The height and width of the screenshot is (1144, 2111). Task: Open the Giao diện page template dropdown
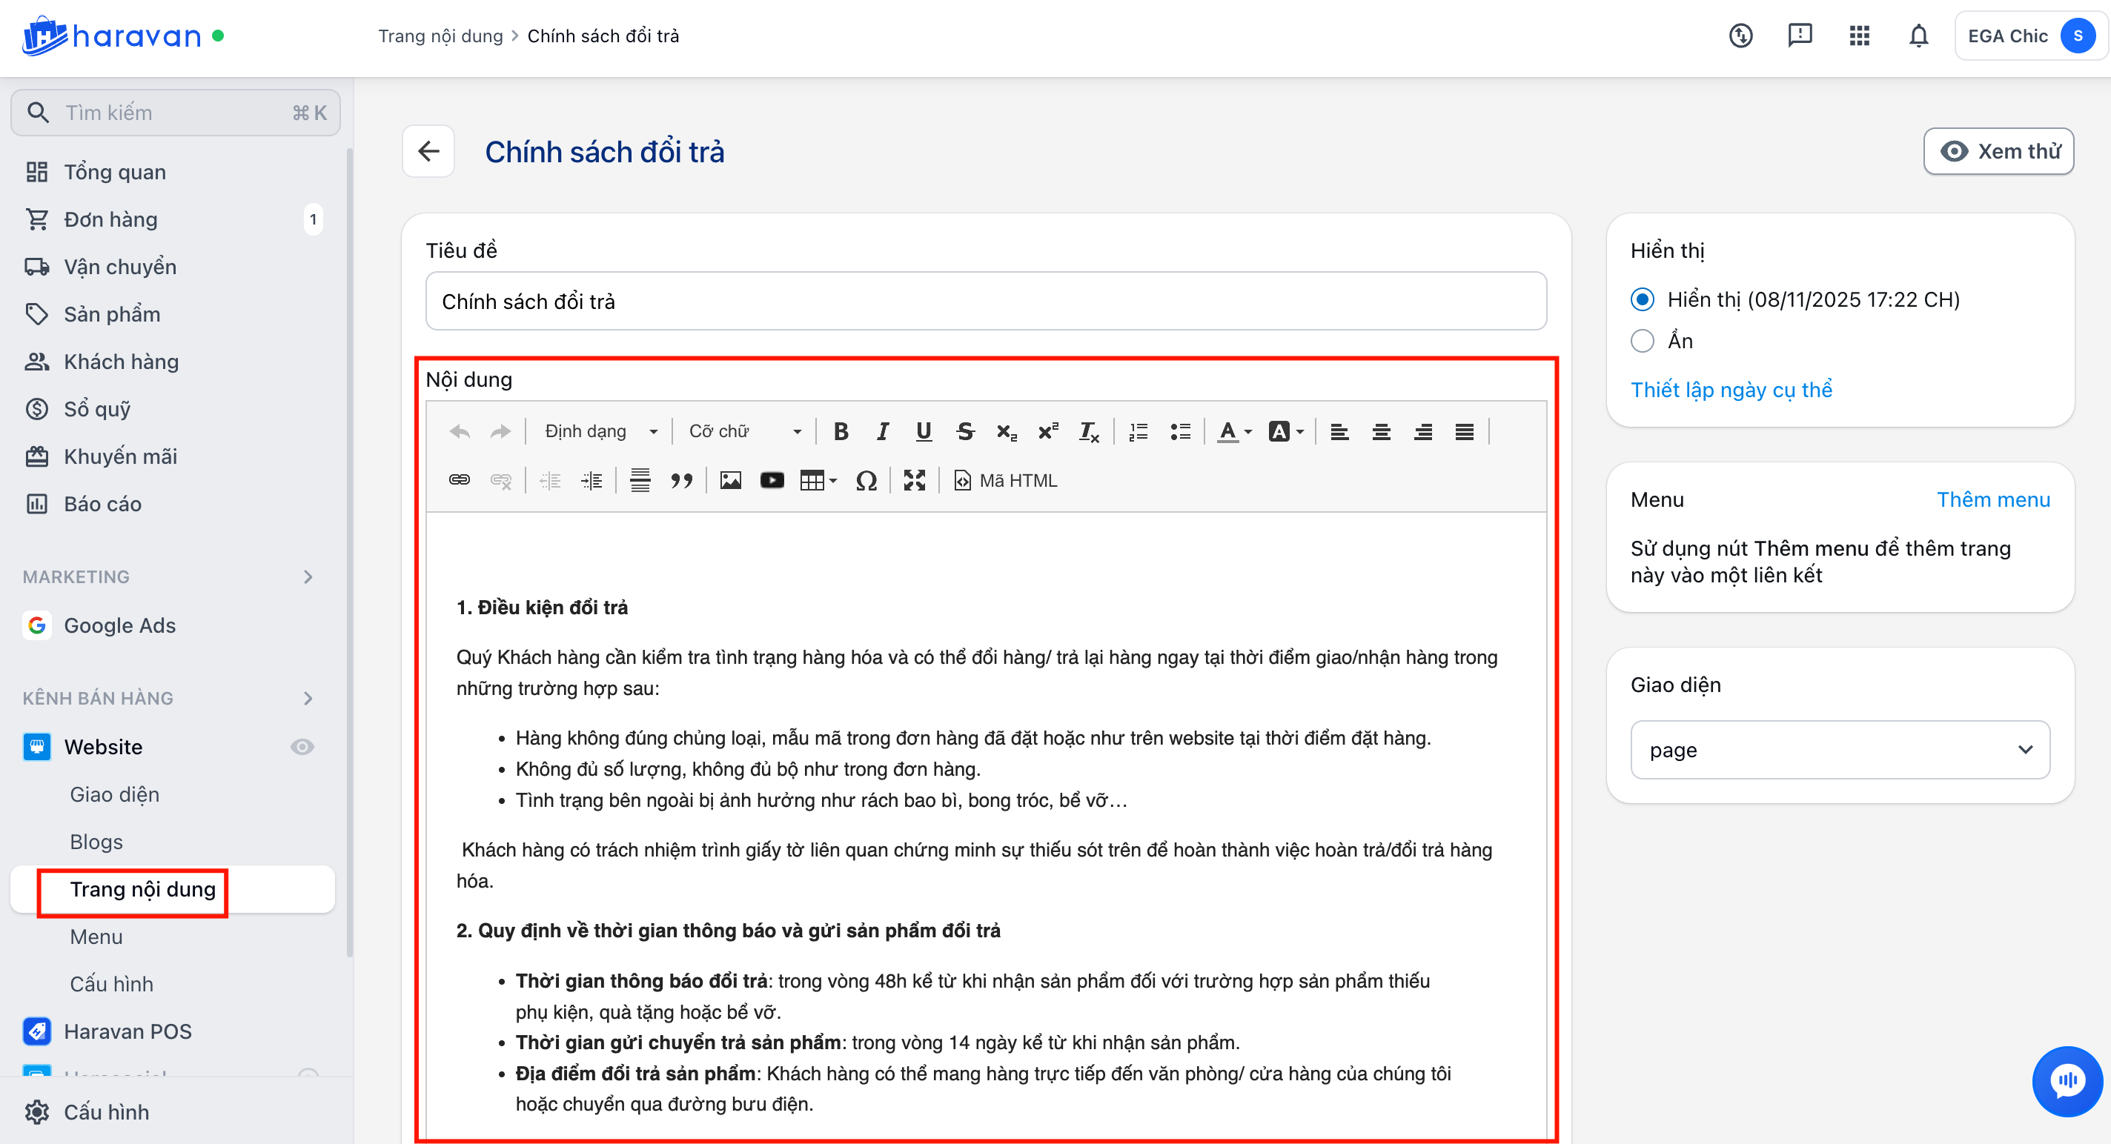pos(1840,750)
